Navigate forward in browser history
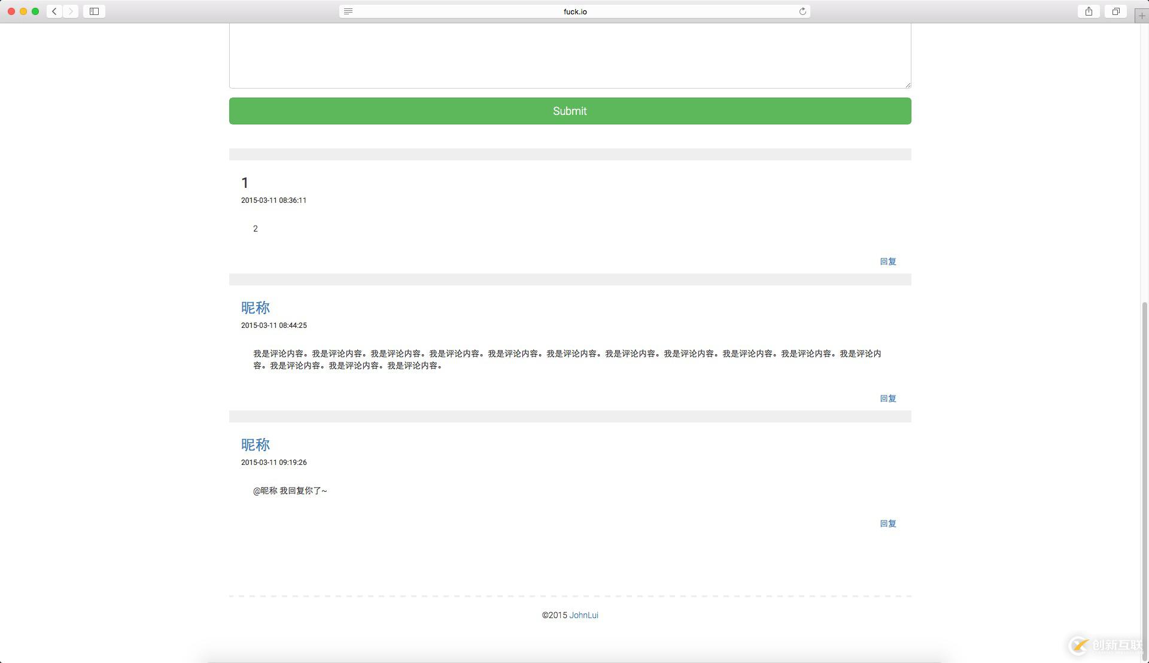This screenshot has width=1149, height=663. [71, 11]
